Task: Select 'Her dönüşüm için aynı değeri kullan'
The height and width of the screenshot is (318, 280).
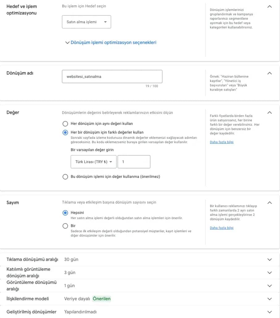Action: (65, 124)
